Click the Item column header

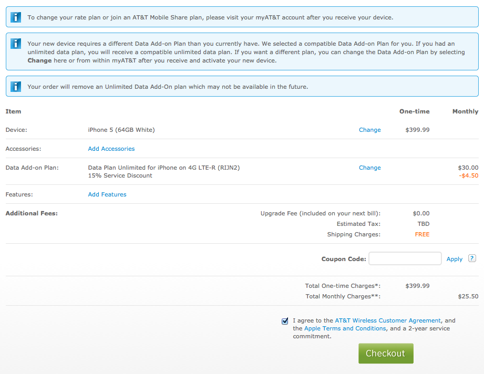[13, 111]
